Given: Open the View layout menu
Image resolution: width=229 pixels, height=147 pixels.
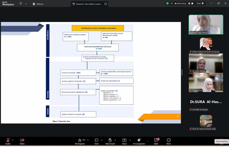Looking at the screenshot, I should [x=200, y=4].
